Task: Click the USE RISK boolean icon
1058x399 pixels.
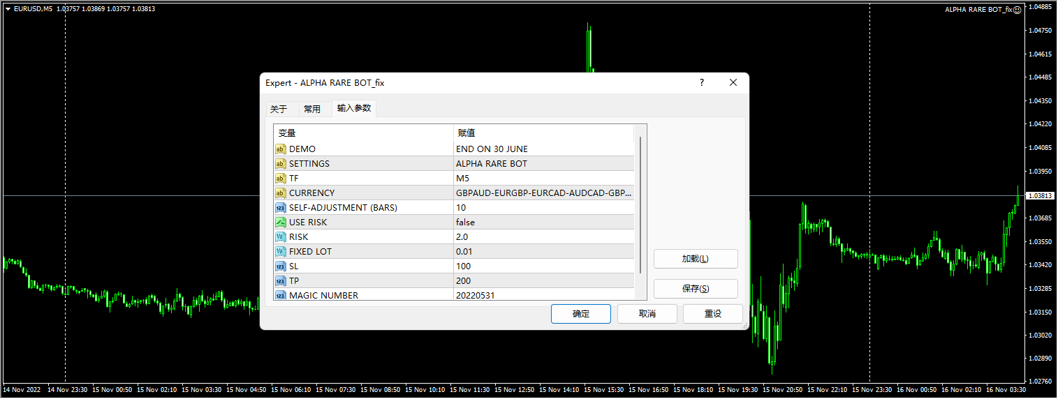Action: [x=280, y=223]
